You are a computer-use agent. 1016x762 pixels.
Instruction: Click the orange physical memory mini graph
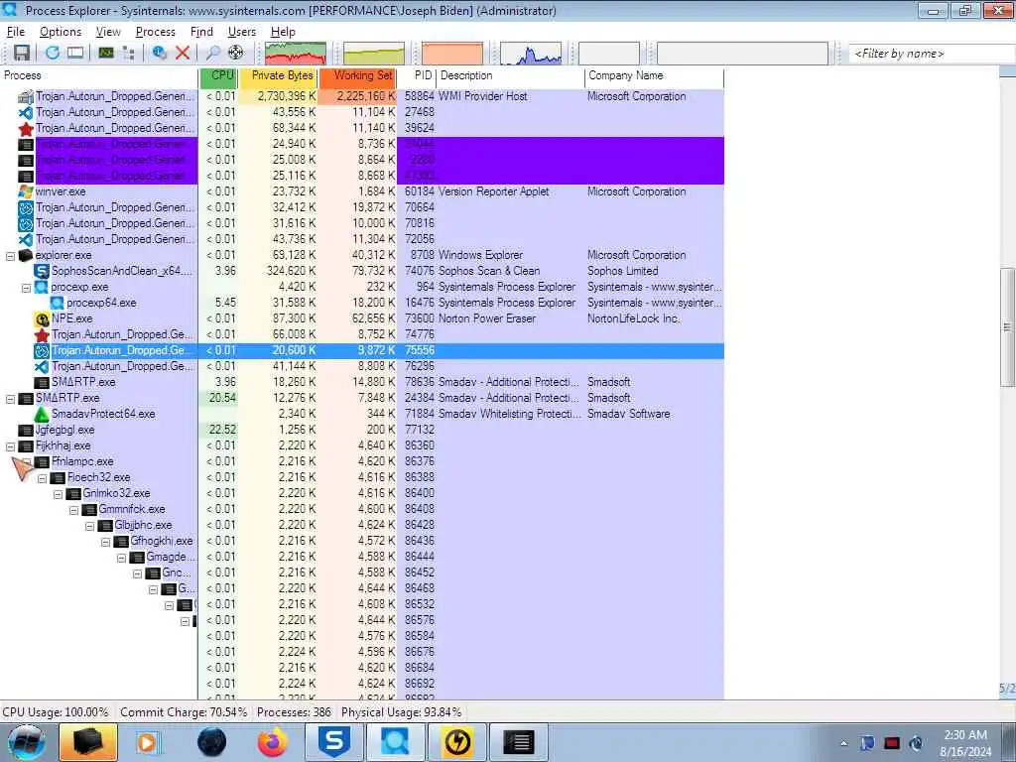[452, 54]
